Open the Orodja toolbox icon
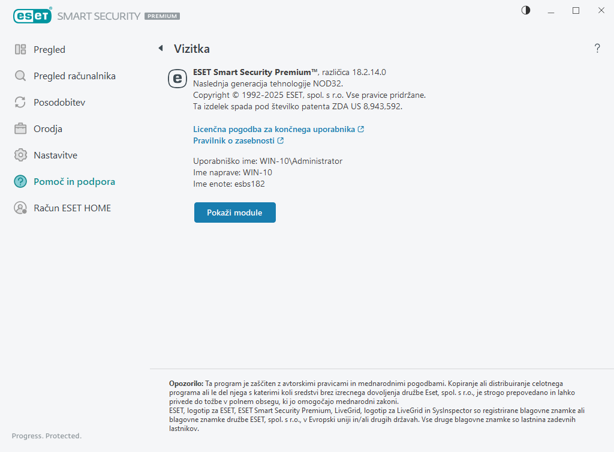The width and height of the screenshot is (614, 452). 20,129
